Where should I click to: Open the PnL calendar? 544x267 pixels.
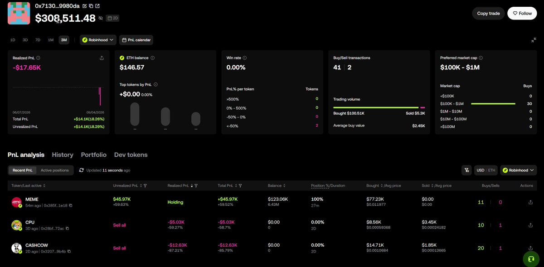coord(136,40)
